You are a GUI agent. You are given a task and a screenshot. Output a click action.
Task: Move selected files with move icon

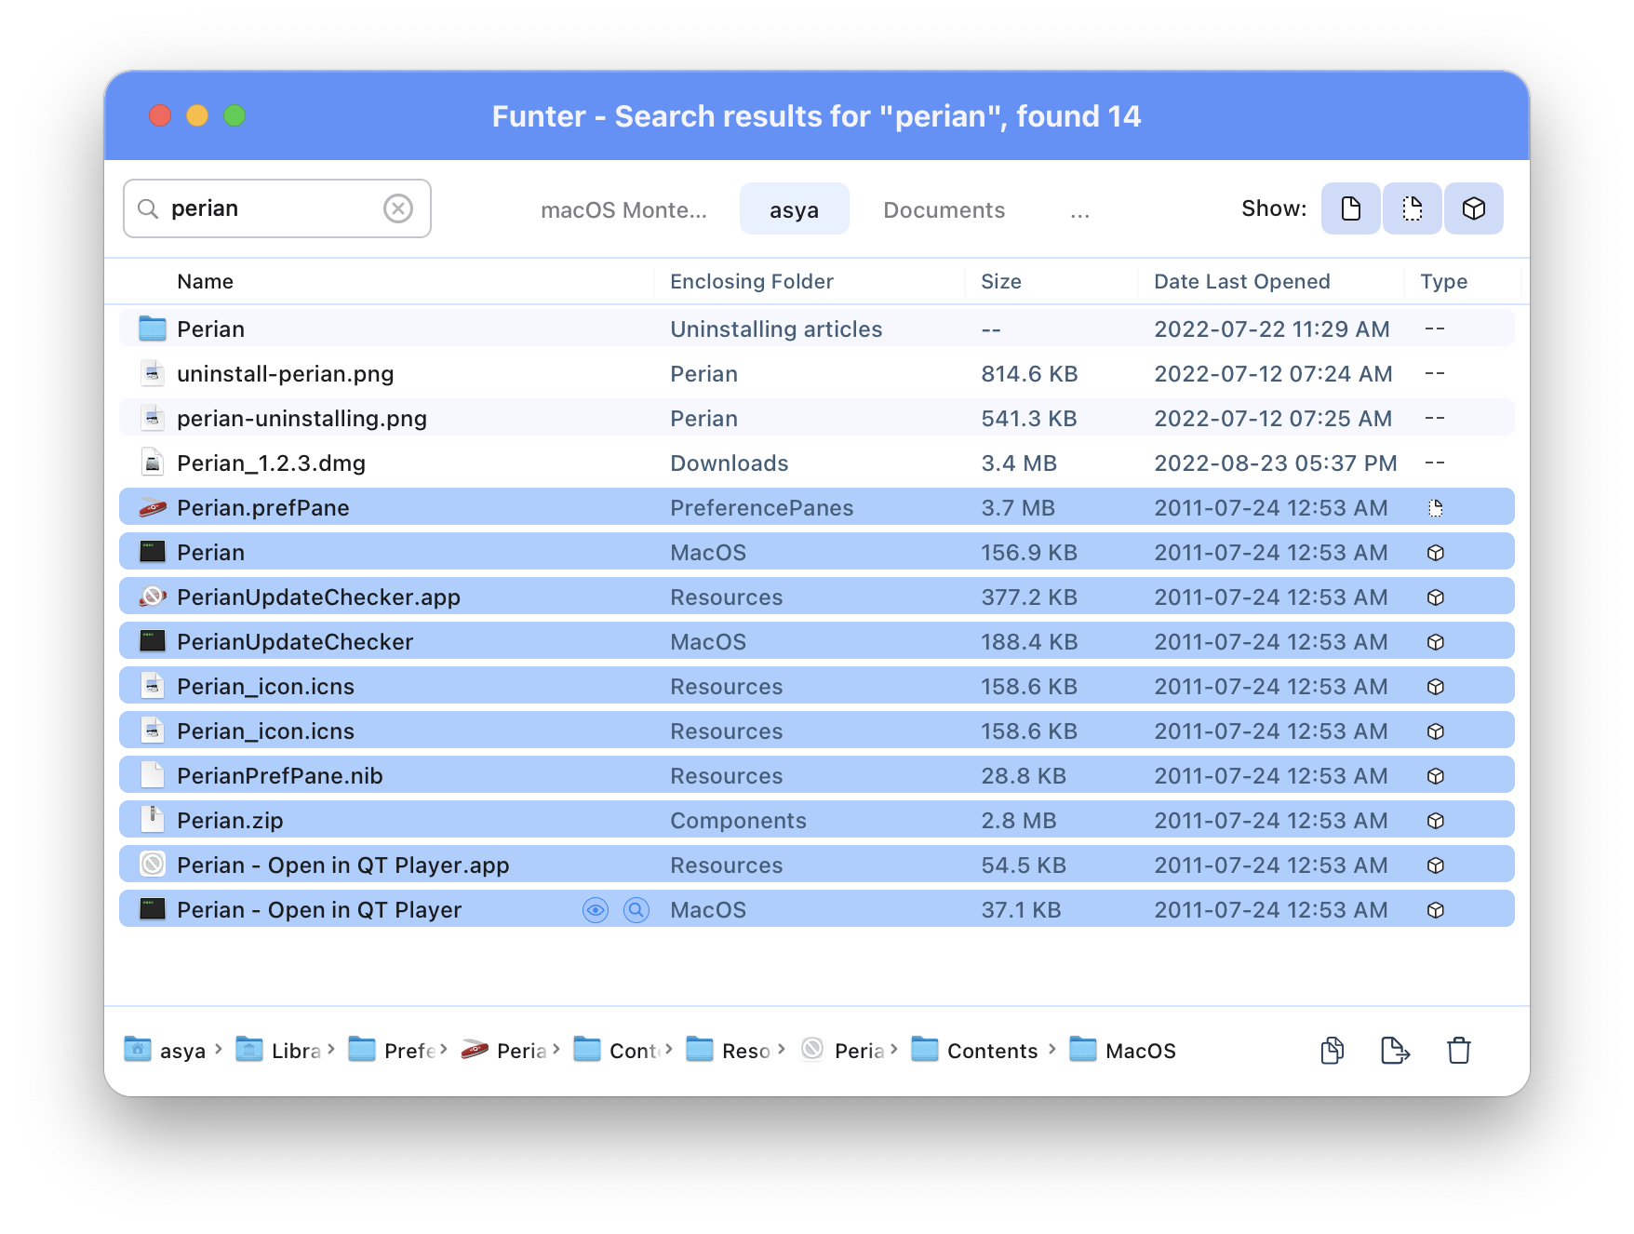1395,1051
